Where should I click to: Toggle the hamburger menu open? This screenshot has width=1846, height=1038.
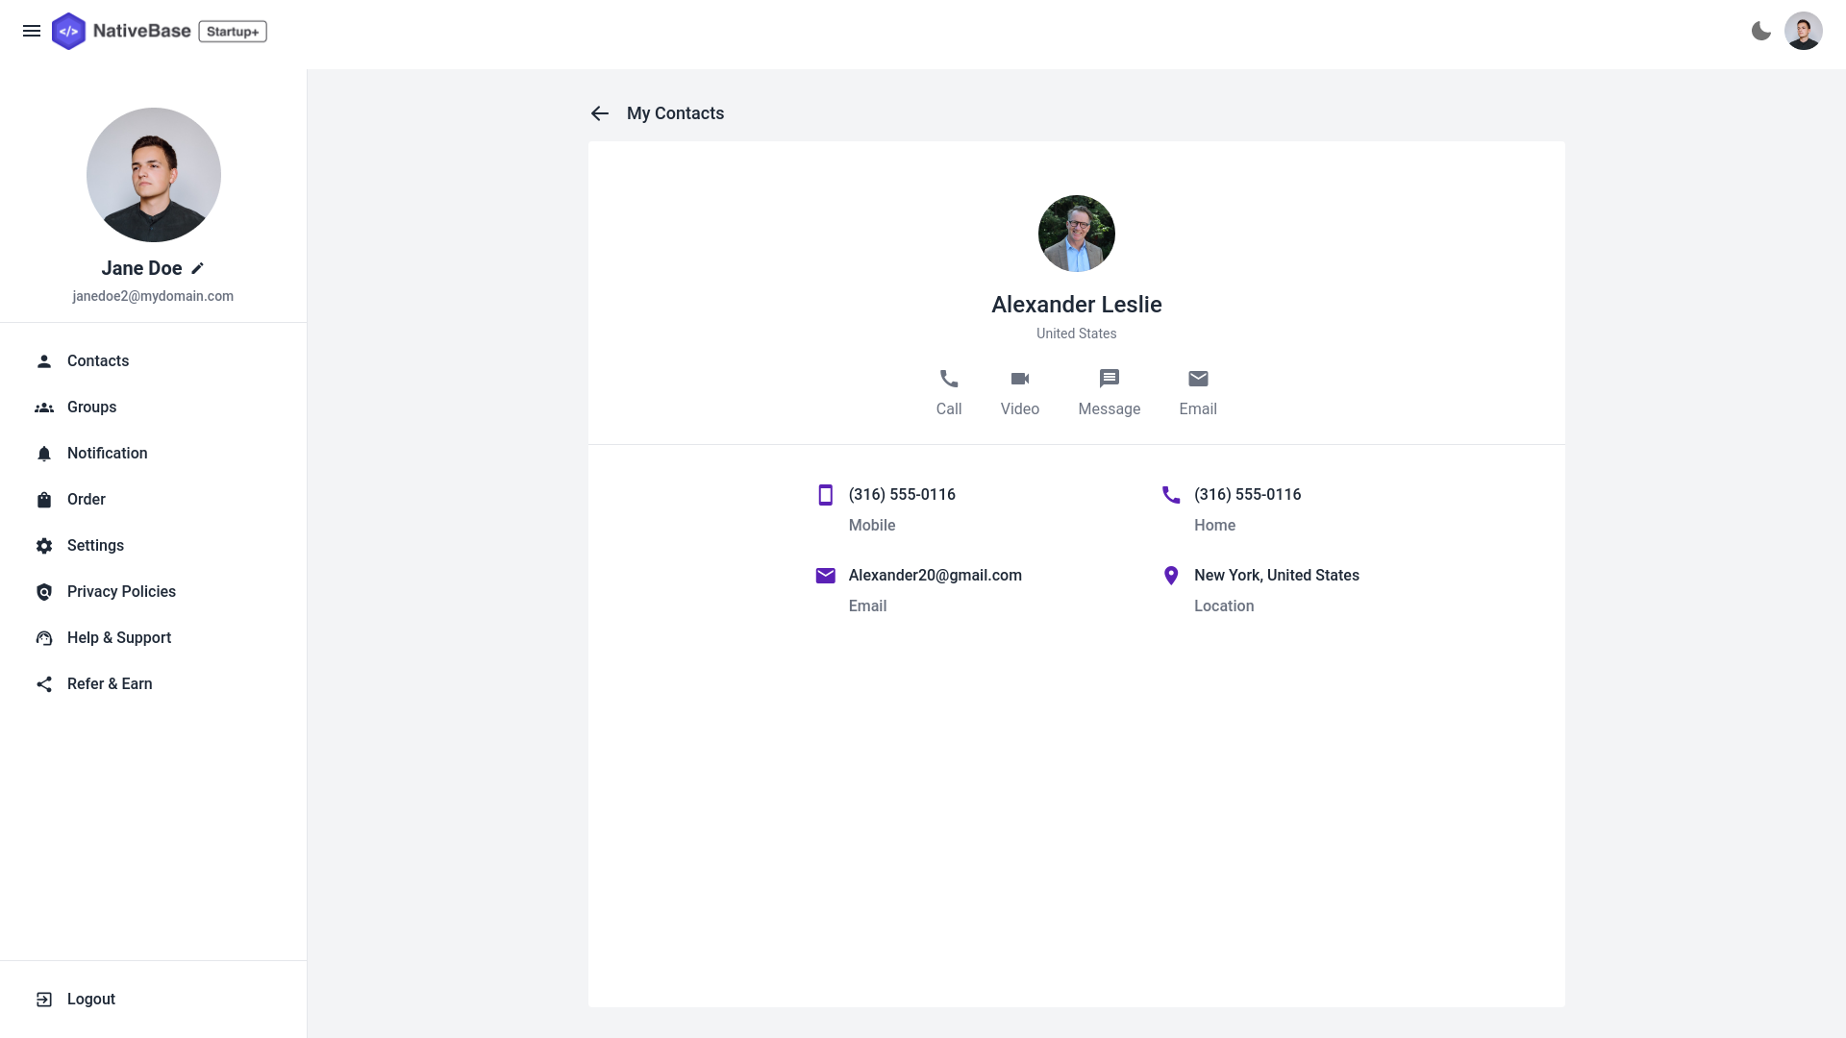point(32,31)
